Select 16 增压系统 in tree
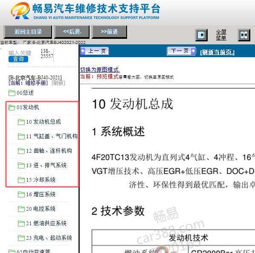Image resolution: width=255 pixels, height=253 pixels. [x=41, y=194]
